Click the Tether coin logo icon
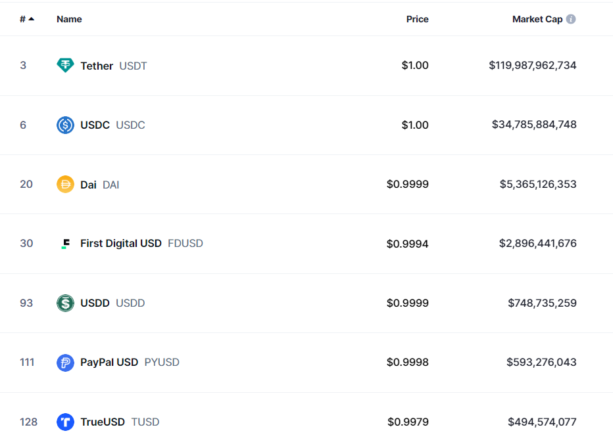 click(x=65, y=65)
